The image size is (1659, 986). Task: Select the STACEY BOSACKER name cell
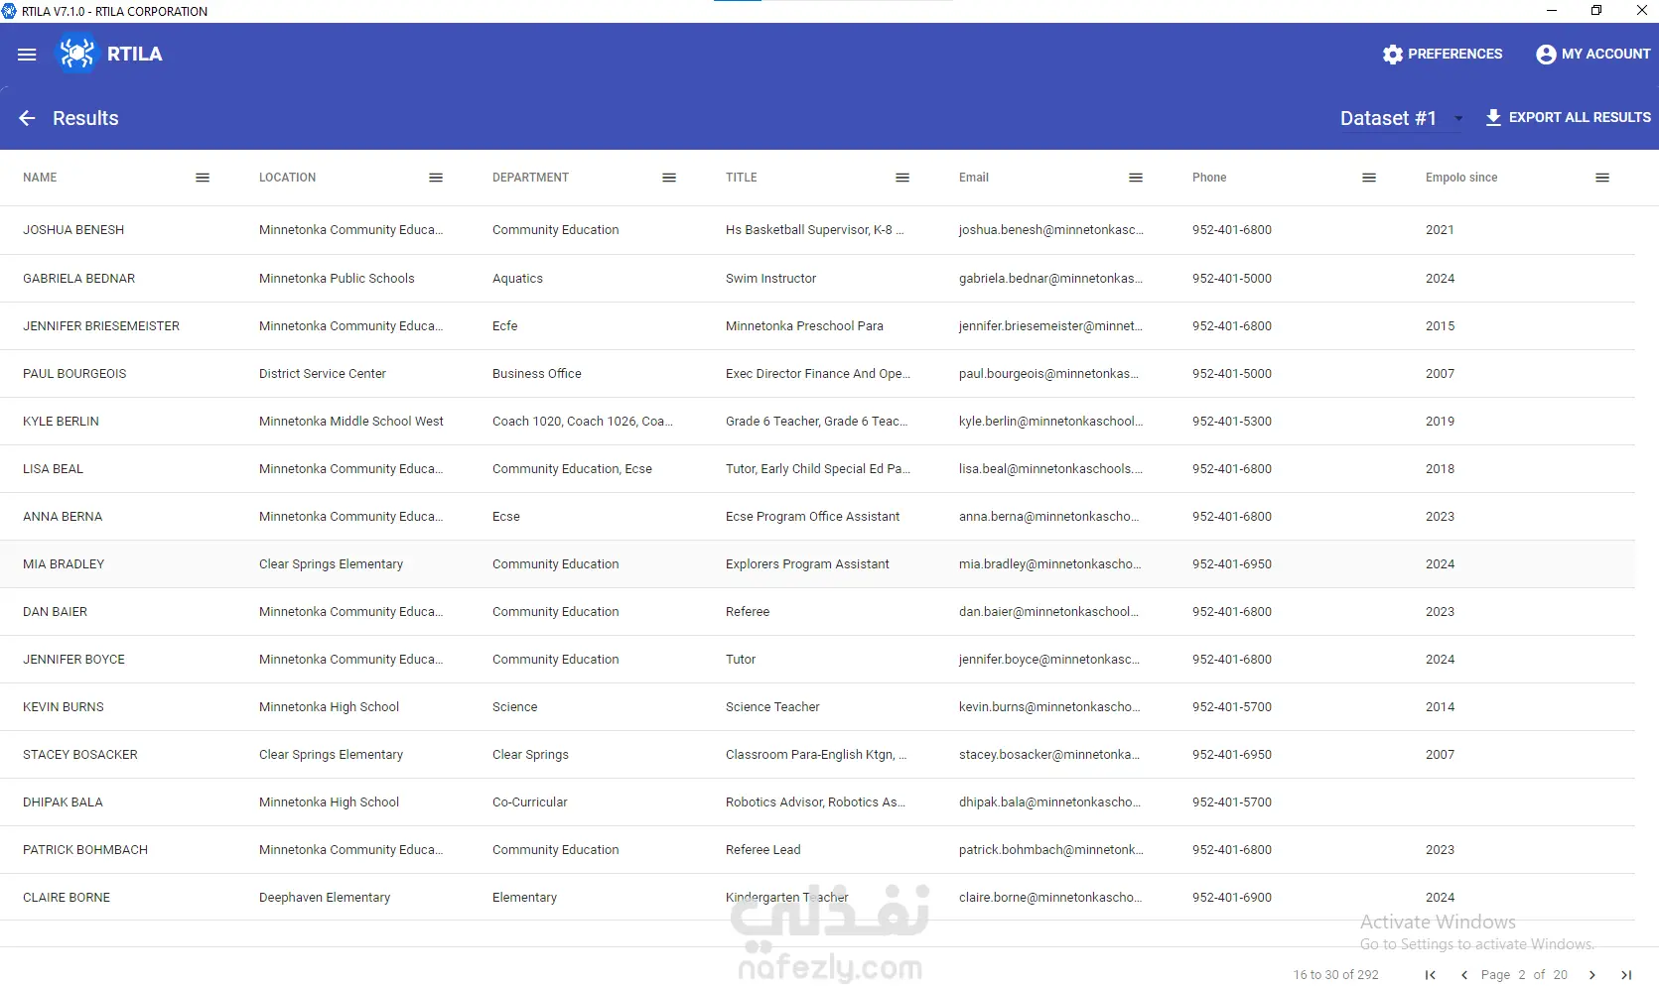(80, 755)
